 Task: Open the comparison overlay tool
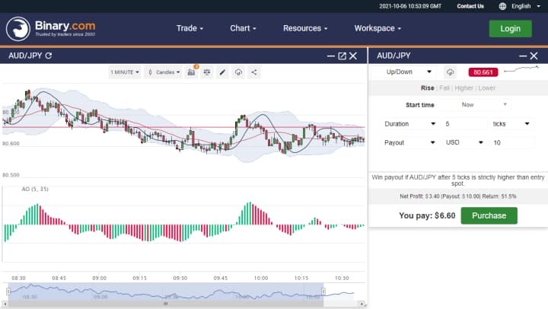[x=207, y=72]
